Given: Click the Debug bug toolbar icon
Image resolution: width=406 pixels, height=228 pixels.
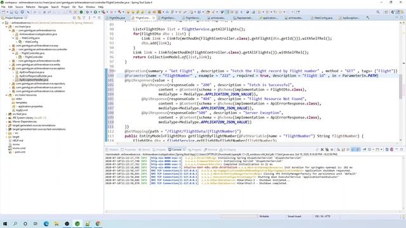Looking at the screenshot, I should click(x=88, y=12).
